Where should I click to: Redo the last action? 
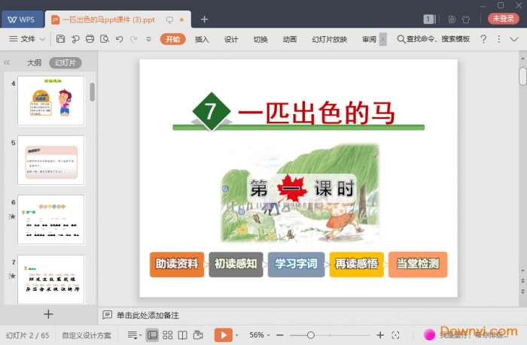[x=134, y=39]
